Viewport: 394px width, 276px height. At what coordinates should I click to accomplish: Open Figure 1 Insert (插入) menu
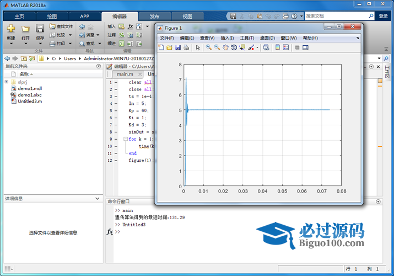[x=227, y=38]
